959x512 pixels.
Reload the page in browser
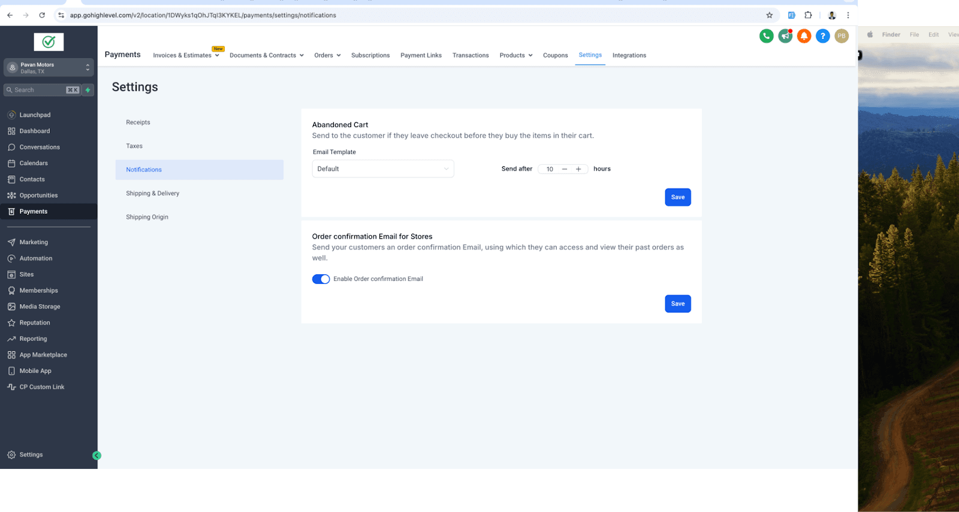tap(42, 15)
